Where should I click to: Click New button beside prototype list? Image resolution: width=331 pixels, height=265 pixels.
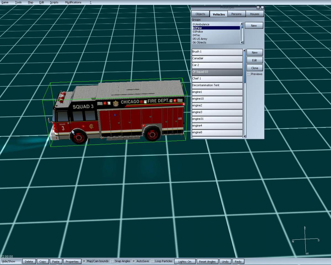point(255,52)
